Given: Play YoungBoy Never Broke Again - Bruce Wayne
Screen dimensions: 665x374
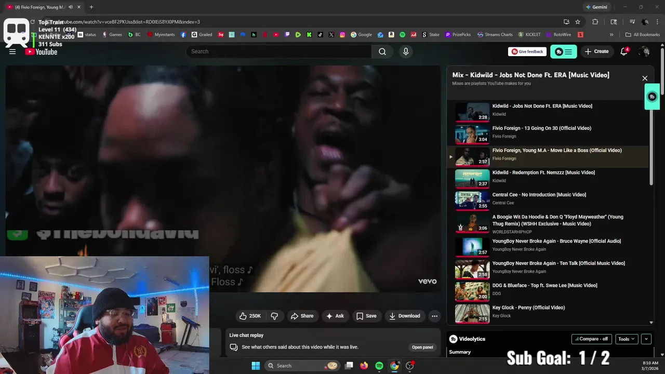Looking at the screenshot, I should pyautogui.click(x=472, y=247).
